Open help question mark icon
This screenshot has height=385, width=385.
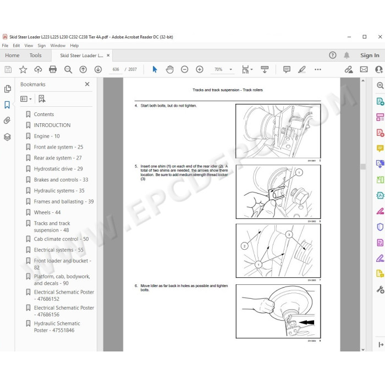pyautogui.click(x=332, y=55)
